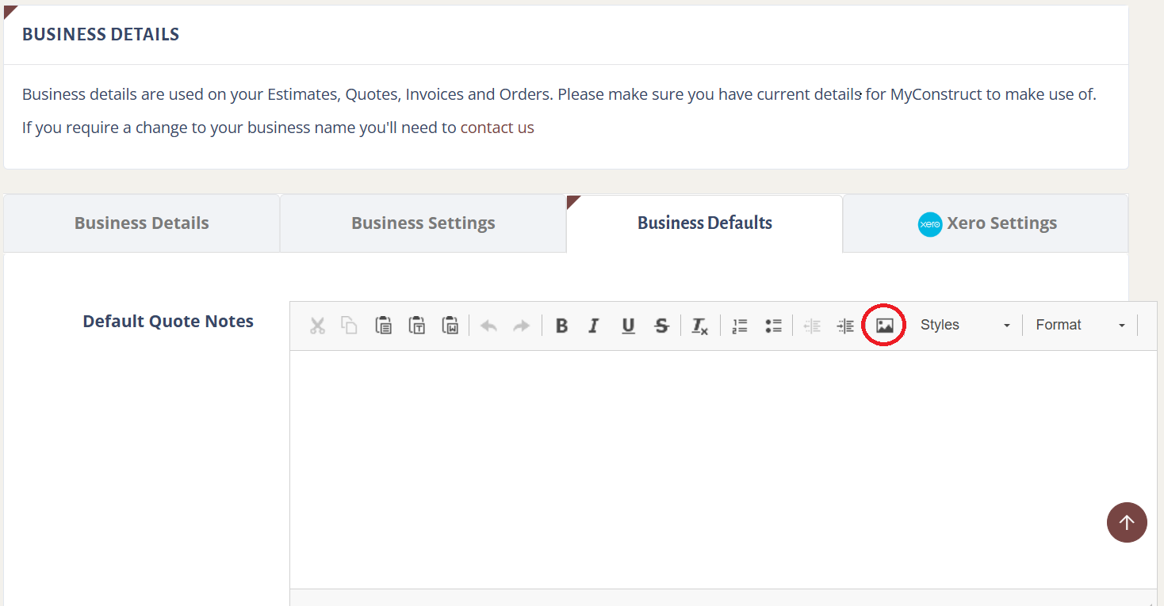Redo the last undone edit
This screenshot has width=1164, height=606.
pos(521,326)
